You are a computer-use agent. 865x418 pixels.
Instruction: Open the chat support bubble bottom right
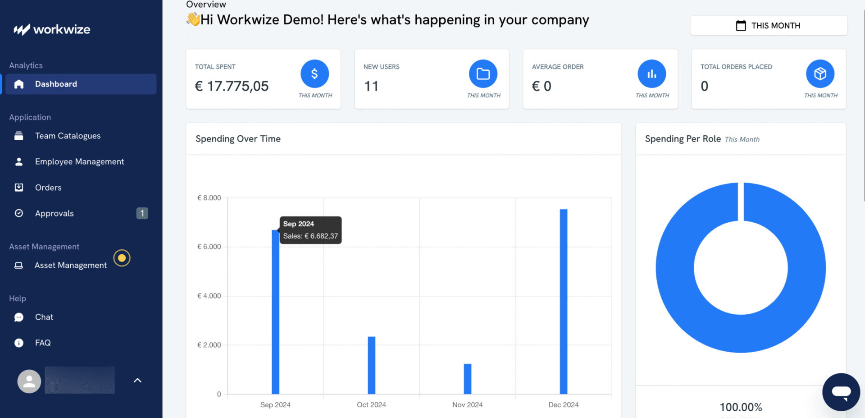click(841, 391)
